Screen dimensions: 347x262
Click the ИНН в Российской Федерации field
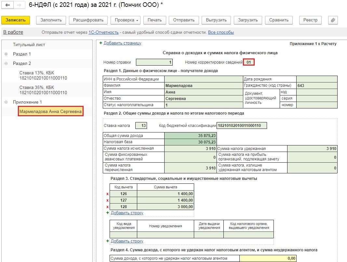[204, 79]
